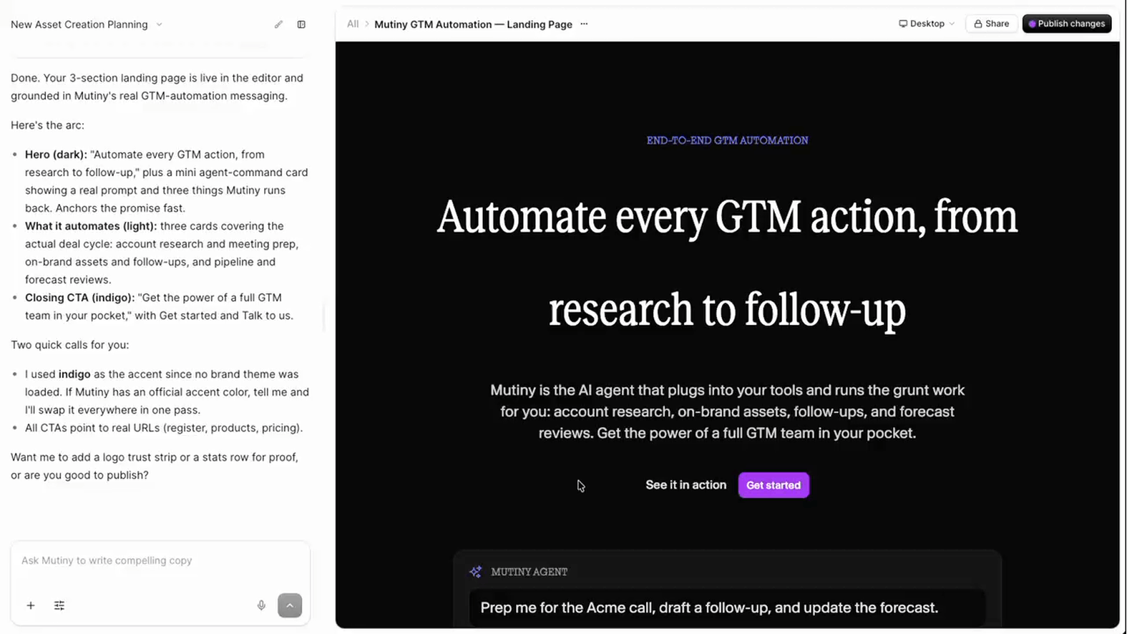The image size is (1127, 634).
Task: Select the 'MUTINY AGENT' card label
Action: click(529, 572)
